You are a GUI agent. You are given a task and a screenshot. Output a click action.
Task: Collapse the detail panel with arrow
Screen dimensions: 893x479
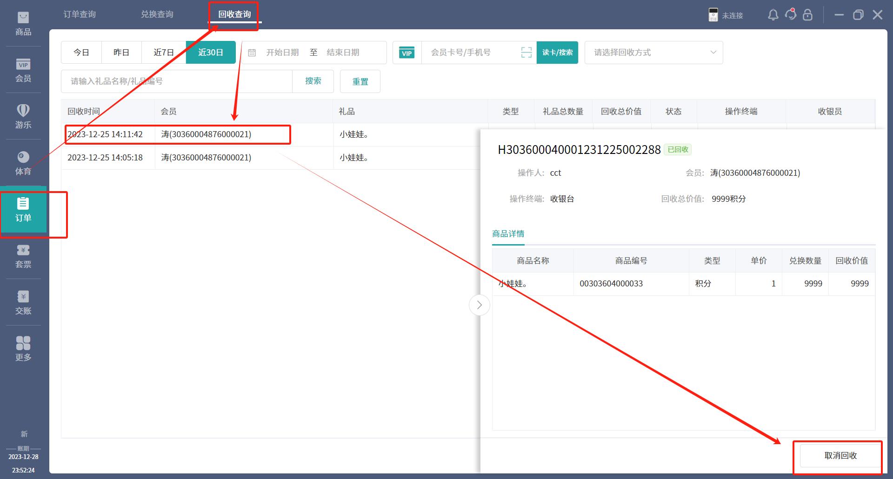point(479,305)
